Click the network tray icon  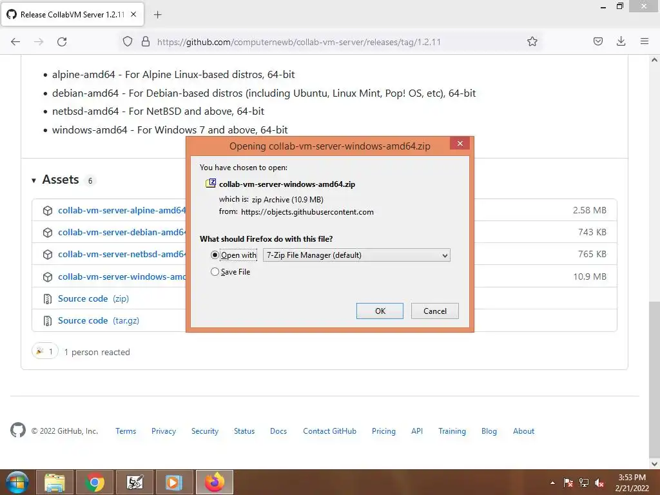click(584, 483)
